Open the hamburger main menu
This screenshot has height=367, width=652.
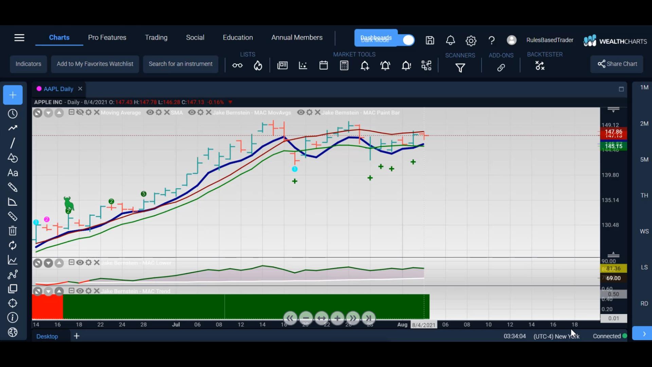coord(19,38)
